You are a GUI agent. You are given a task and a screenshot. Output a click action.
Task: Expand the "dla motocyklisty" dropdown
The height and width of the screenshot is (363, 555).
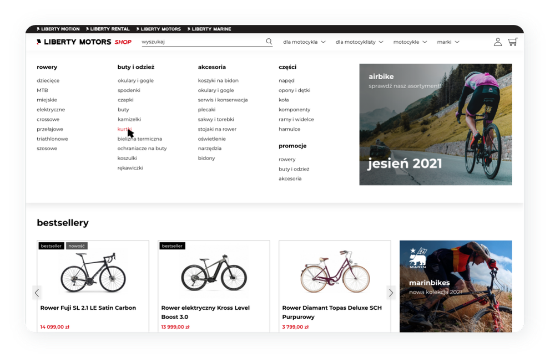[x=359, y=42]
